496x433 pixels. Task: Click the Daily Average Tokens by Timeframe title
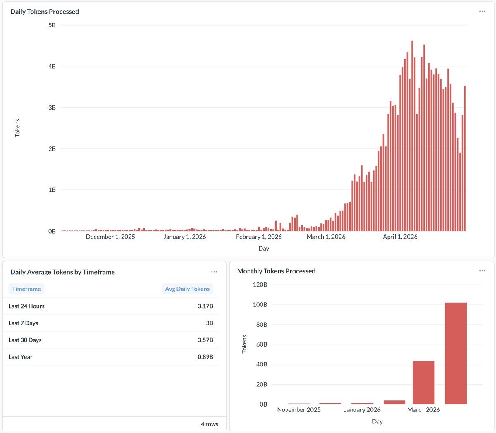pos(62,272)
